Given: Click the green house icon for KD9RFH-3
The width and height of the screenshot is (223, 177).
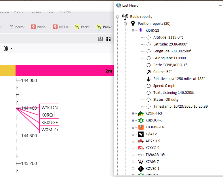Looking at the screenshot, I should point(141,113).
